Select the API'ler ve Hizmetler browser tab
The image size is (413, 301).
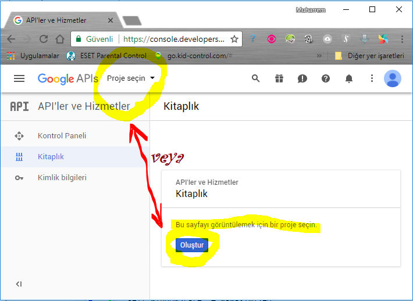[x=63, y=20]
